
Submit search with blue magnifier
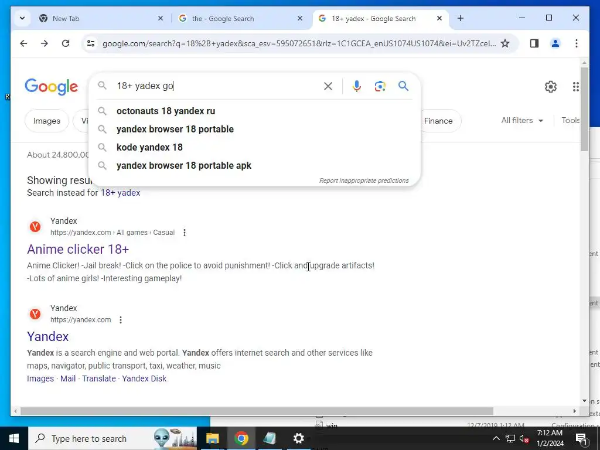(403, 86)
